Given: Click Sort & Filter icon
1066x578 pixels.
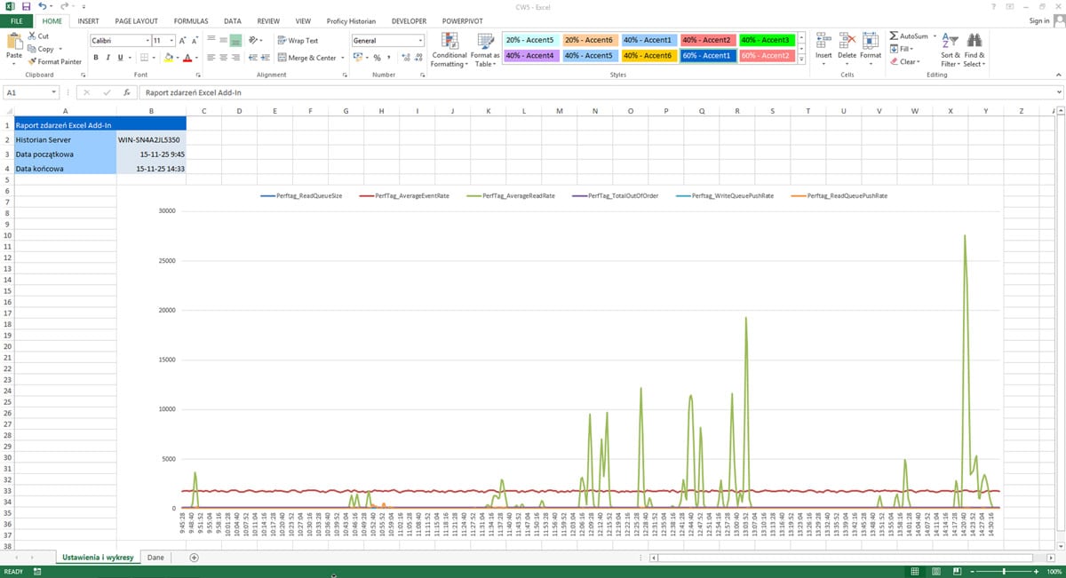Looking at the screenshot, I should pyautogui.click(x=950, y=41).
